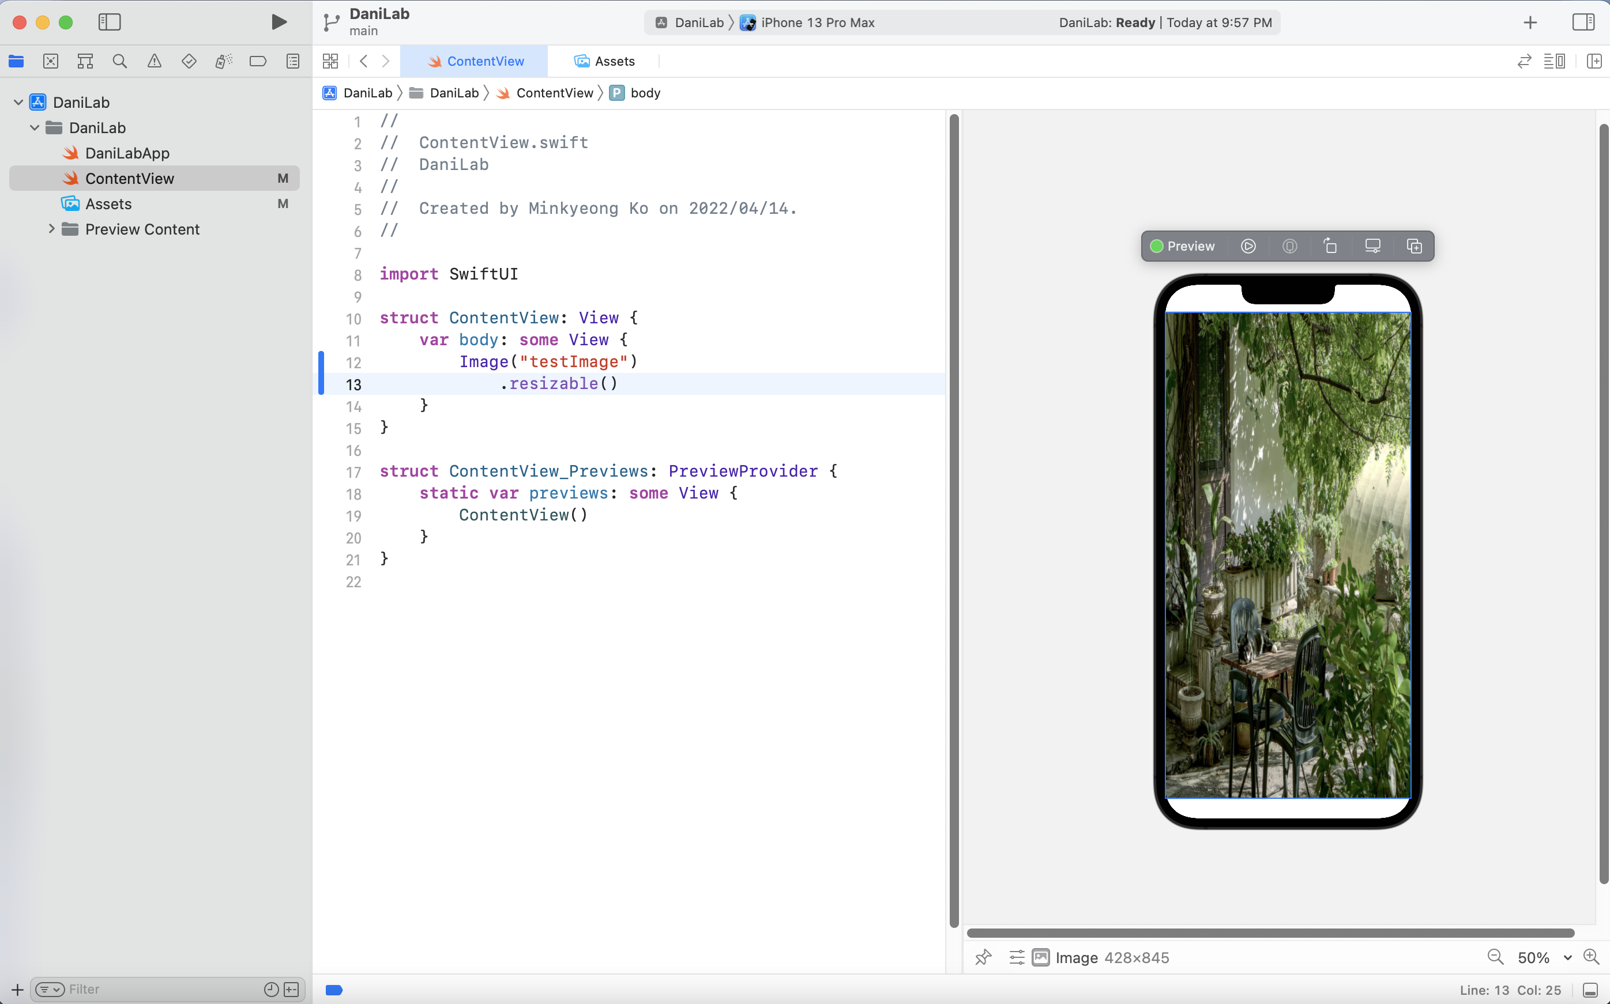Image resolution: width=1610 pixels, height=1004 pixels.
Task: Expand the Preview Content folder
Action: (x=51, y=229)
